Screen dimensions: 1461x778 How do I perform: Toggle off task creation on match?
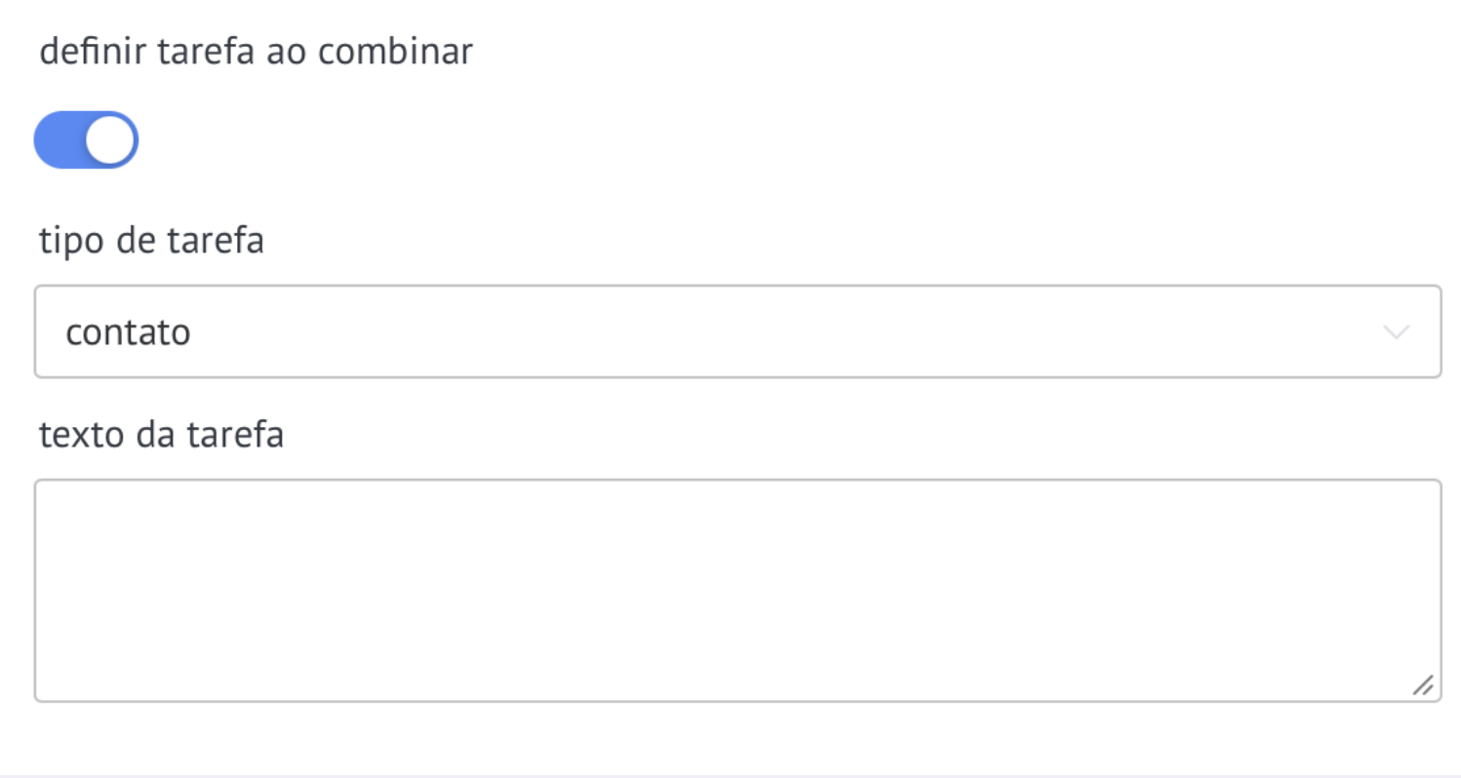click(x=86, y=139)
